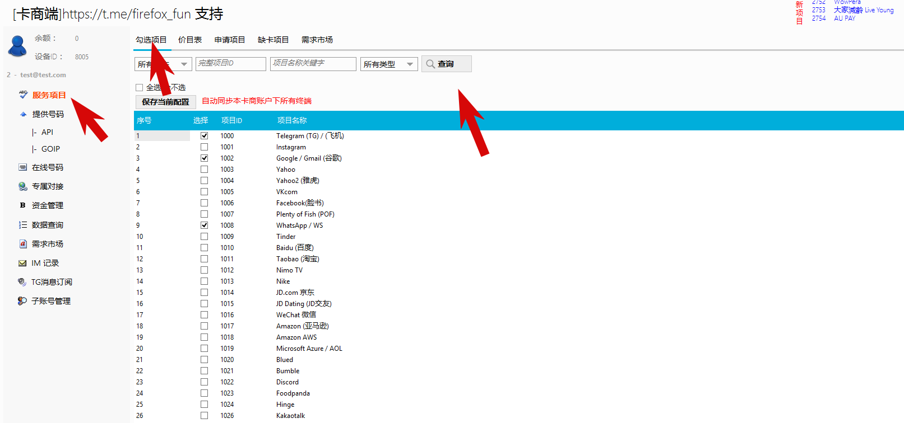The height and width of the screenshot is (423, 904).
Task: Check the WeChat 微信 checkbox
Action: (205, 314)
